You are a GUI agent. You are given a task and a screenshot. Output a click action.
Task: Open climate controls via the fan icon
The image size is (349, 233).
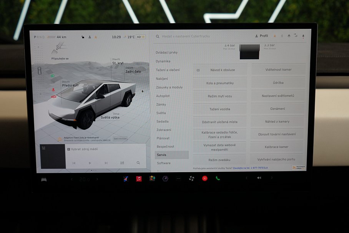(191, 178)
